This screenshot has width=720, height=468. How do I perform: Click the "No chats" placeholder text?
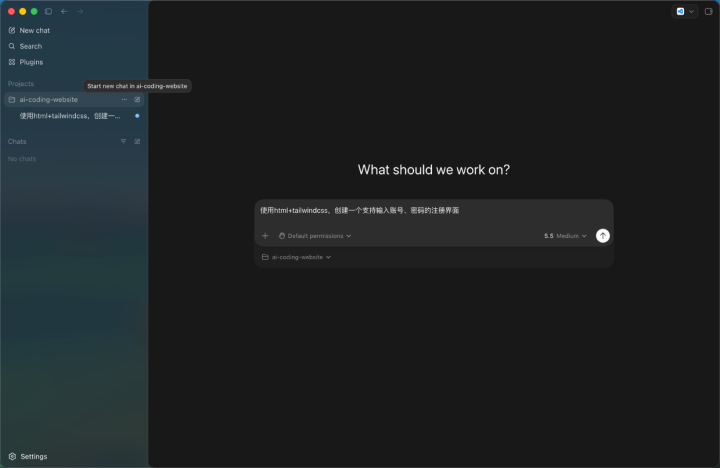pos(22,159)
